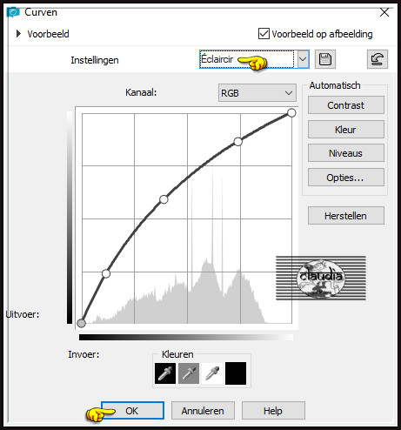Open the Opties... dialog
401x430 pixels.
[x=346, y=178]
